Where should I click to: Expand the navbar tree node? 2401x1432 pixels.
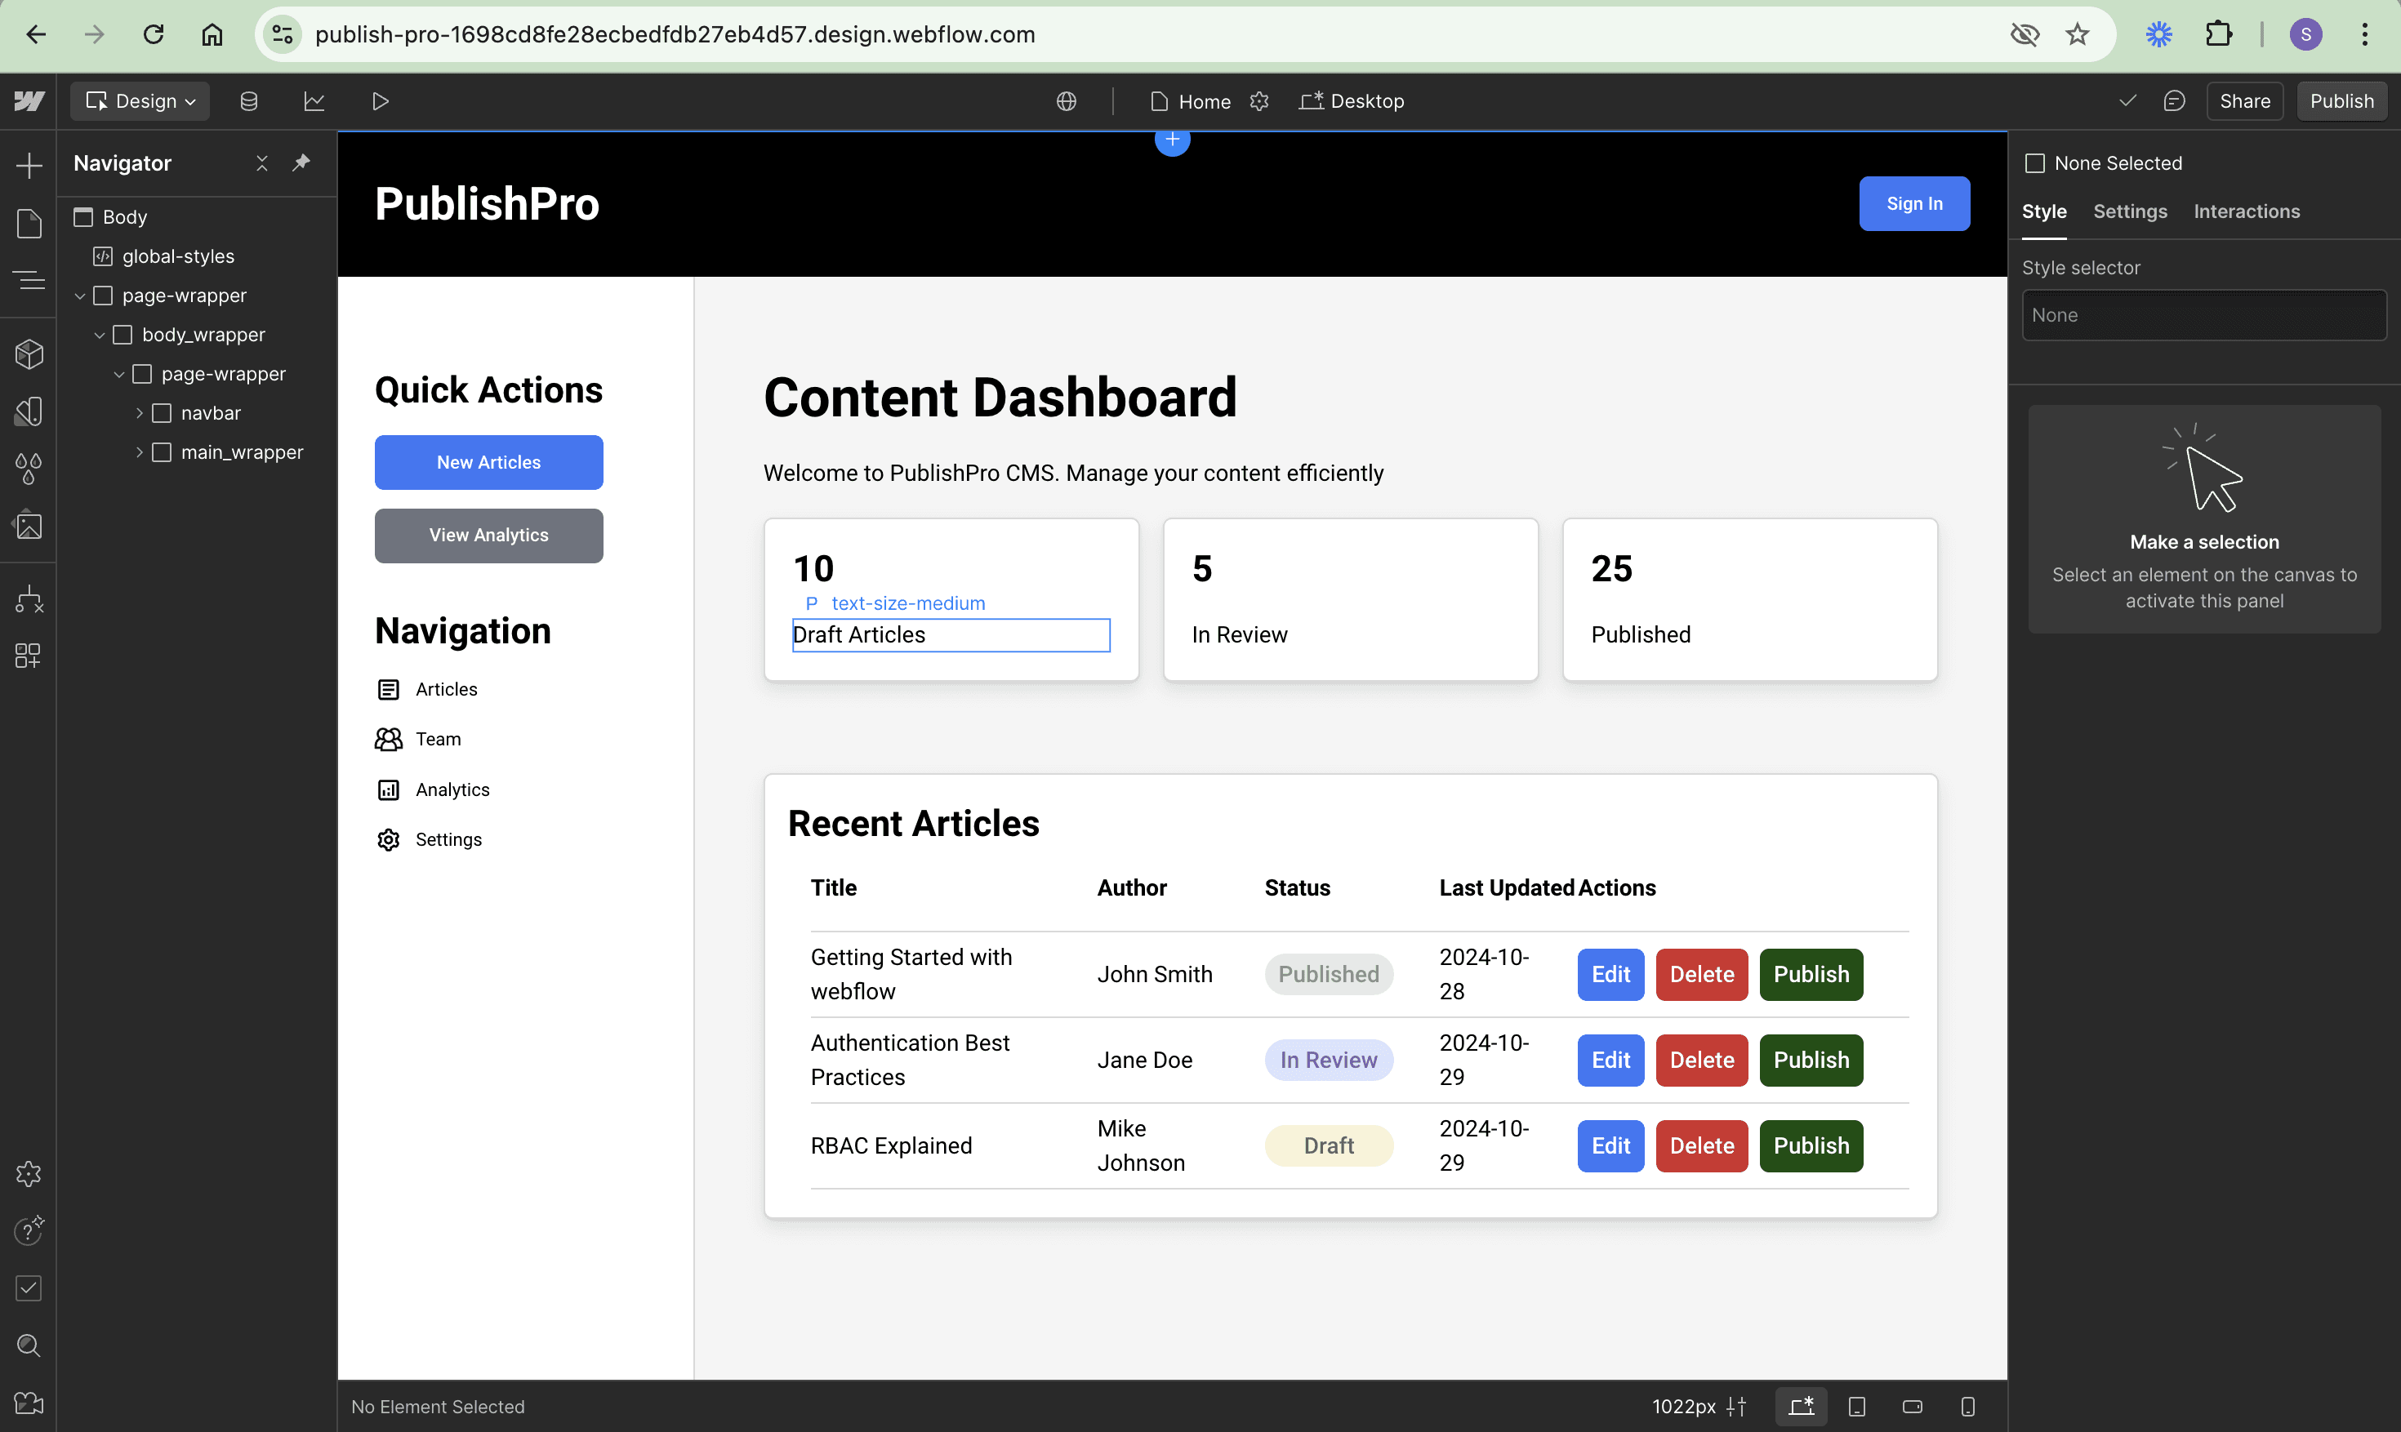click(139, 413)
